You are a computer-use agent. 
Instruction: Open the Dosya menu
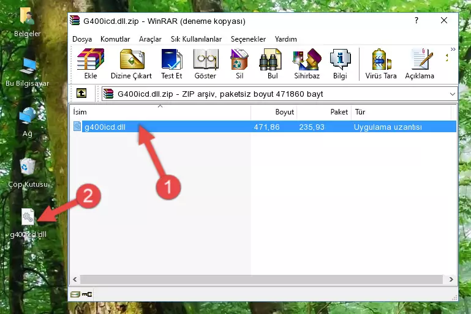82,39
